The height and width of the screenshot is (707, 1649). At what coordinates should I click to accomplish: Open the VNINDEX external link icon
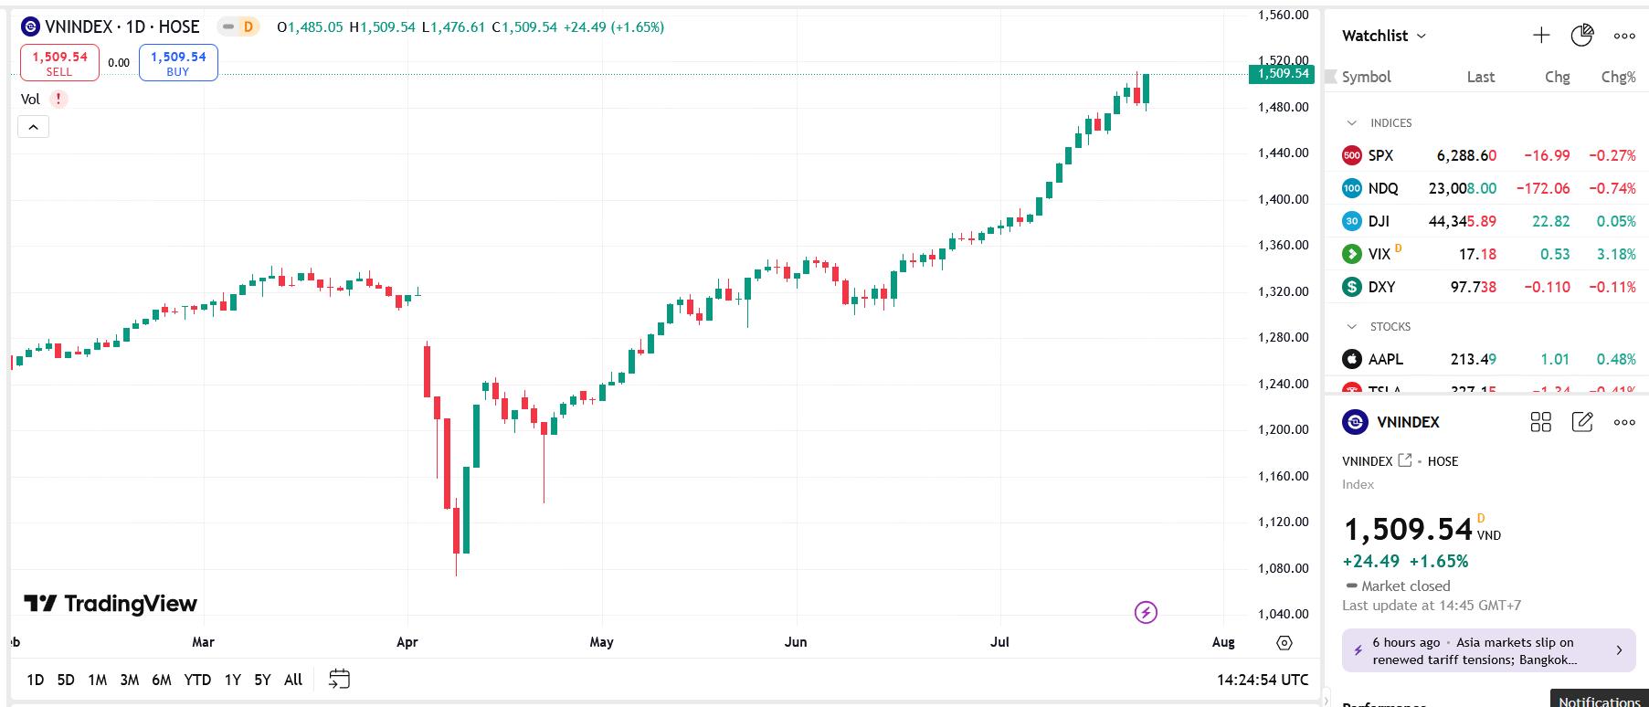point(1405,460)
